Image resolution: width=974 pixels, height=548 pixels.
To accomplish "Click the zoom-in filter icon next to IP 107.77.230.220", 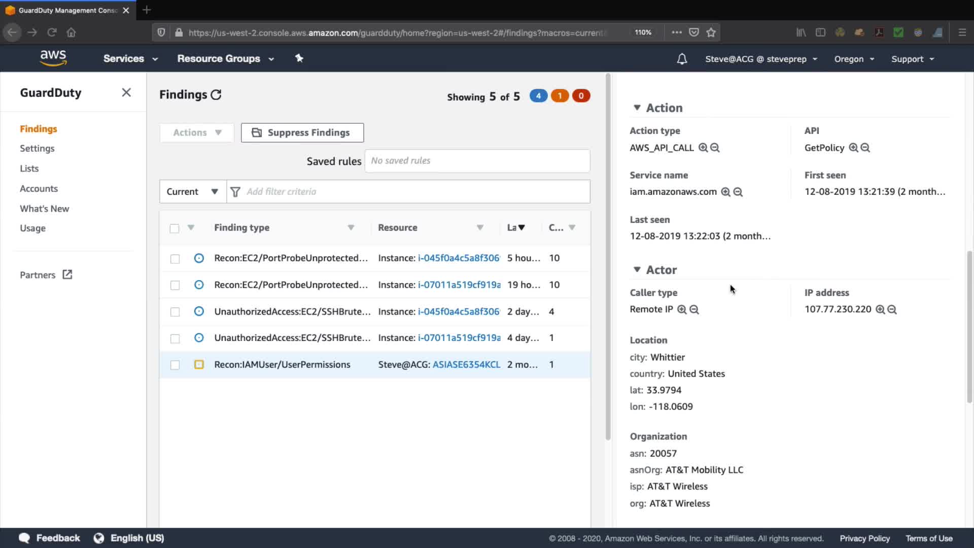I will click(x=880, y=310).
